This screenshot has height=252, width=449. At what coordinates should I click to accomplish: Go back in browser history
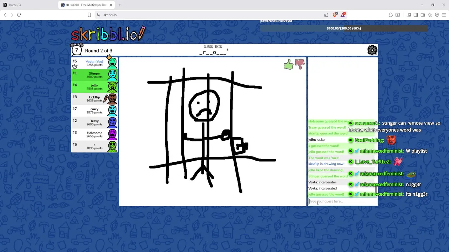point(5,15)
